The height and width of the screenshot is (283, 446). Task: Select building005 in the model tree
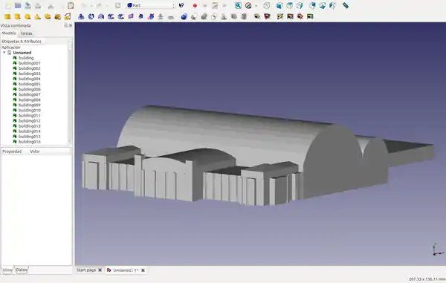click(29, 84)
